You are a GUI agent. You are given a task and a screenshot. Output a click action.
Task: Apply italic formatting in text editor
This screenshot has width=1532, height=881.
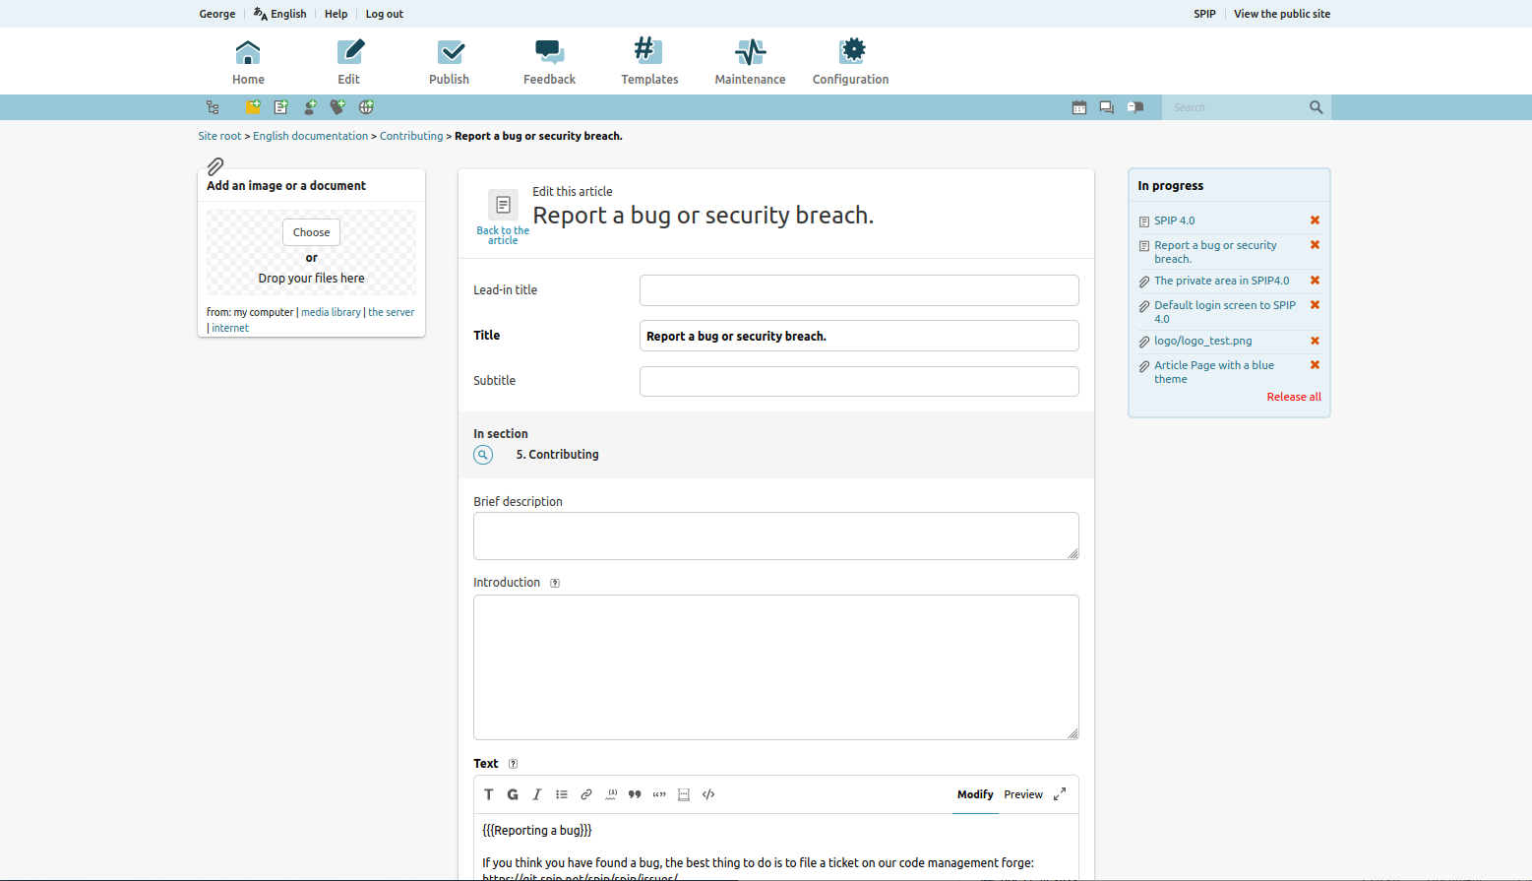pyautogui.click(x=537, y=794)
